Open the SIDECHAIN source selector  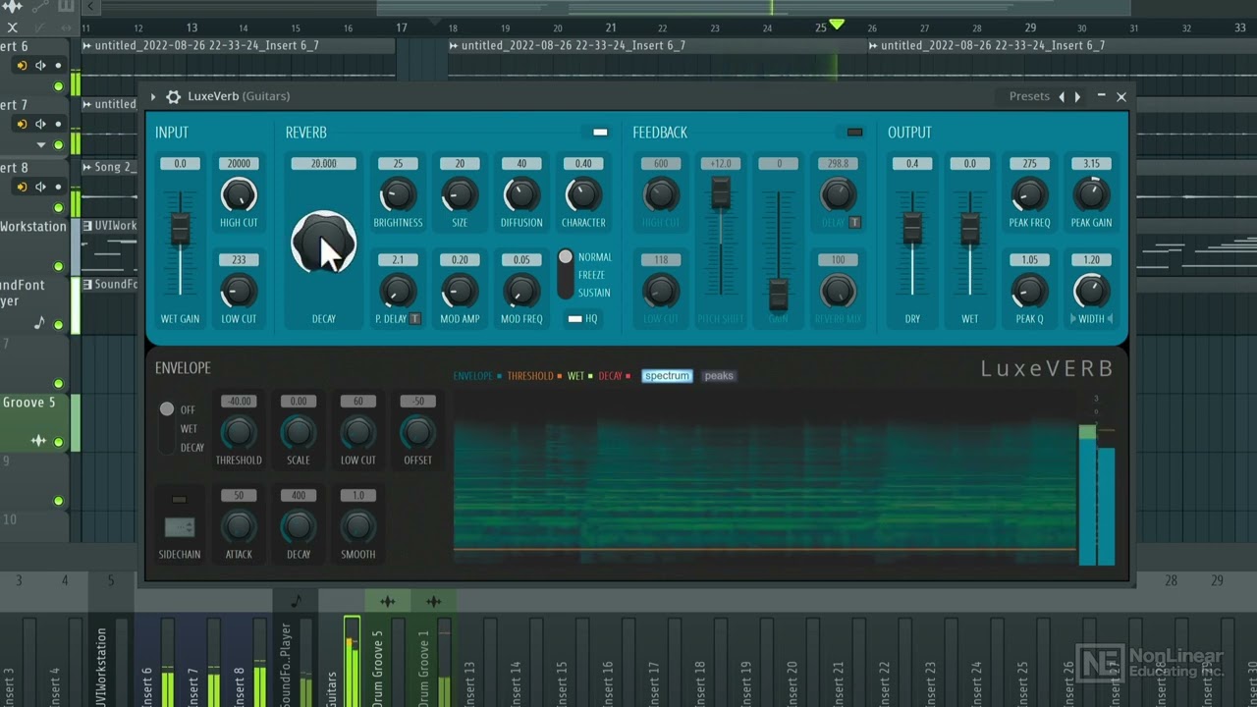click(179, 528)
